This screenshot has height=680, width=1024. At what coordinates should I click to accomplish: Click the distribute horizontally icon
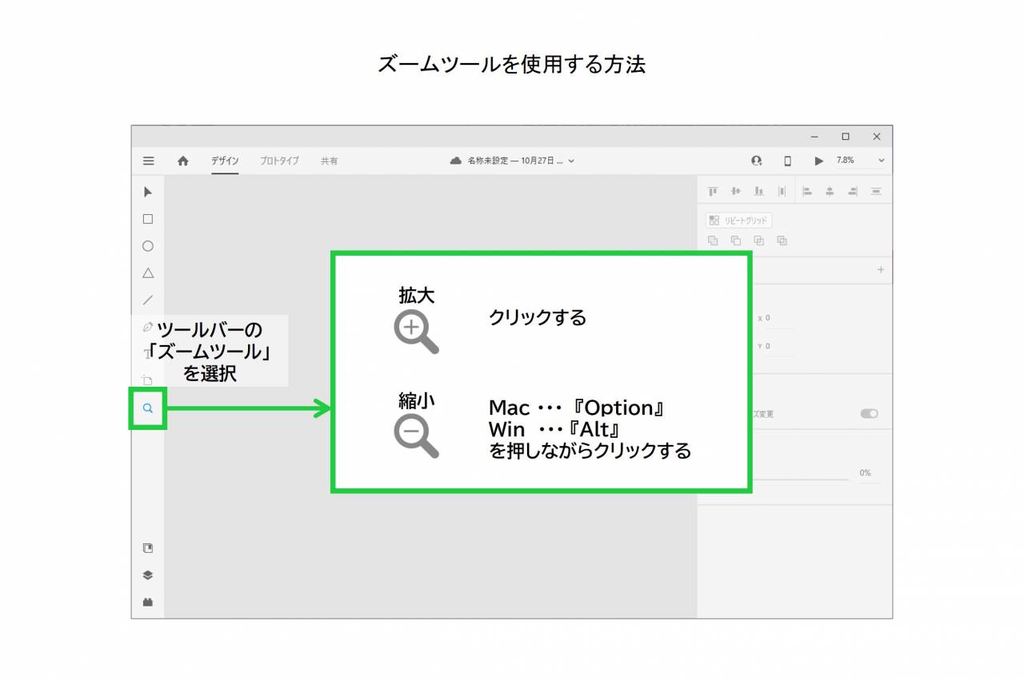click(876, 191)
